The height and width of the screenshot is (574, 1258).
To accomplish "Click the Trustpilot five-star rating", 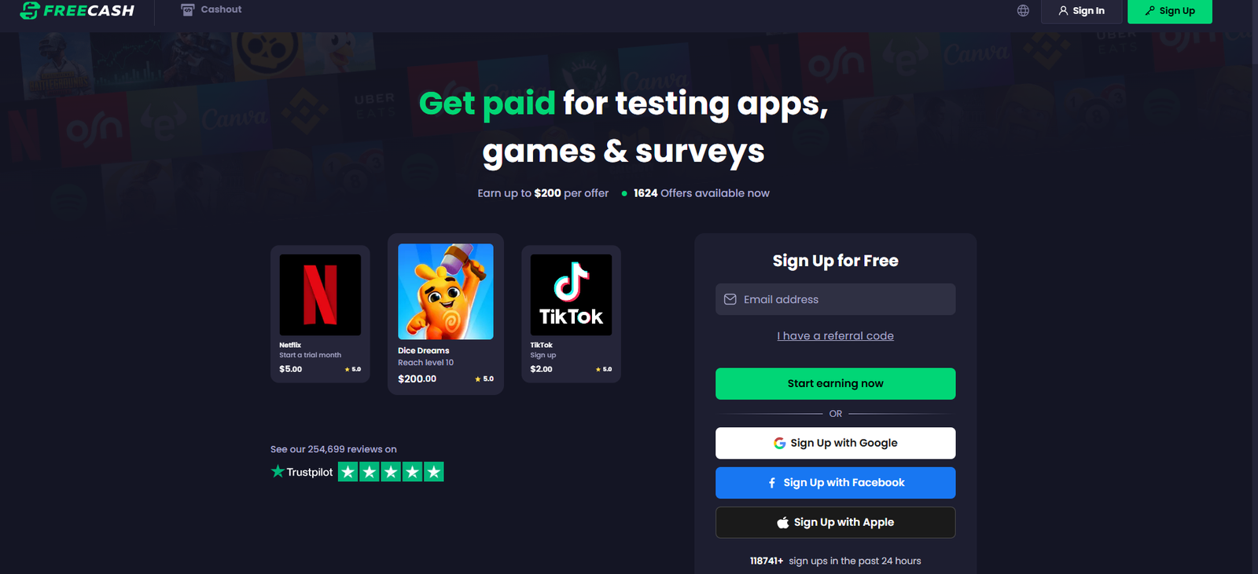I will click(x=391, y=471).
